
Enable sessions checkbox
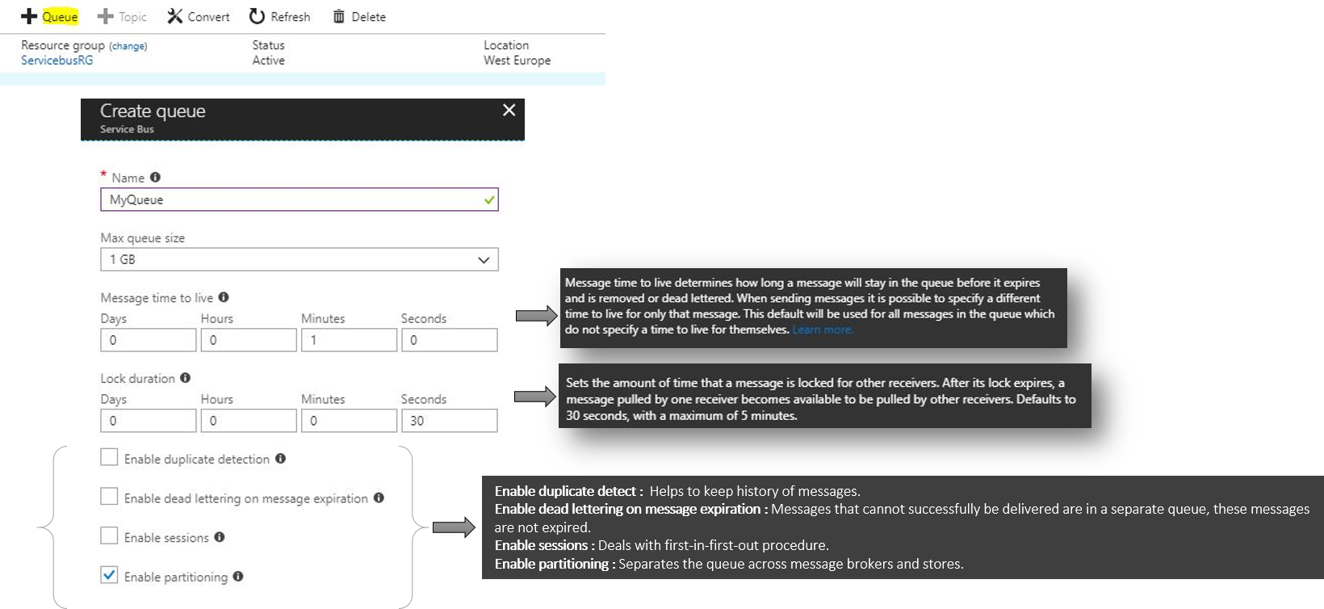109,535
